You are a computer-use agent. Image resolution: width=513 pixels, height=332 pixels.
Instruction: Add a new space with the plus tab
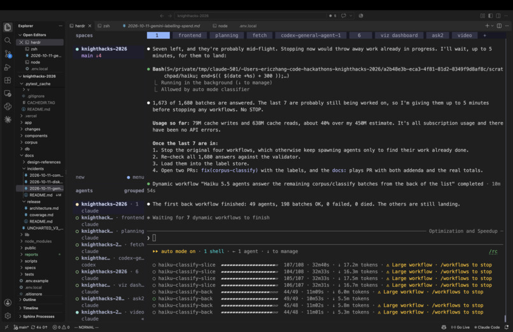tap(485, 35)
